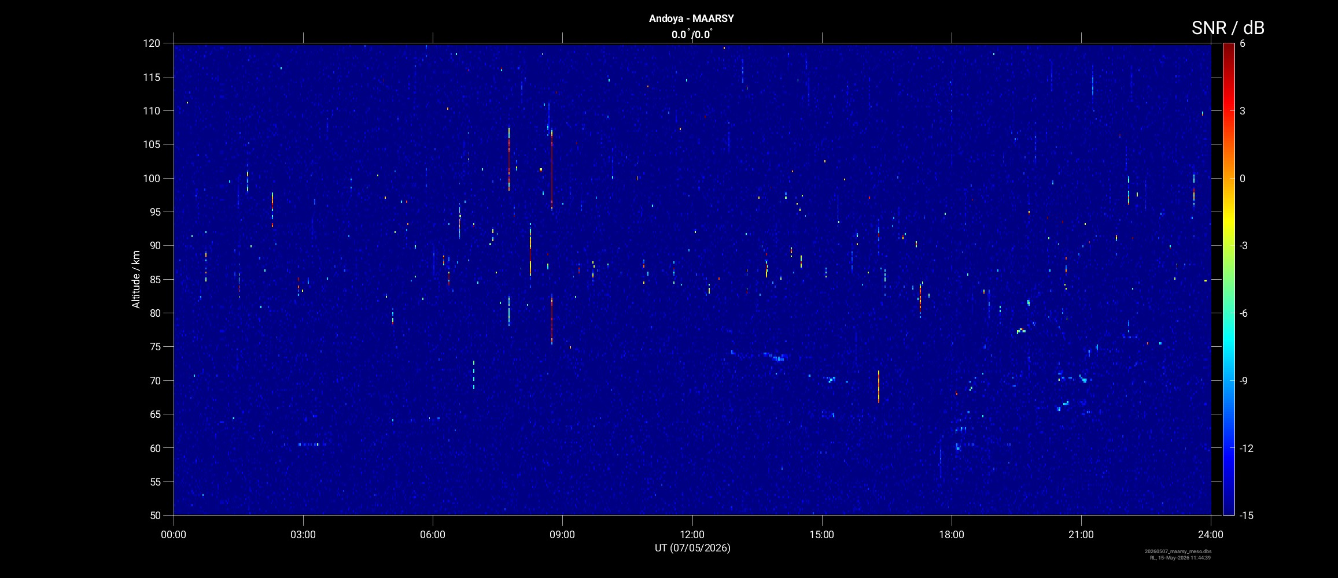Click the 'UT (07/05/2026)' axis label

pos(692,548)
